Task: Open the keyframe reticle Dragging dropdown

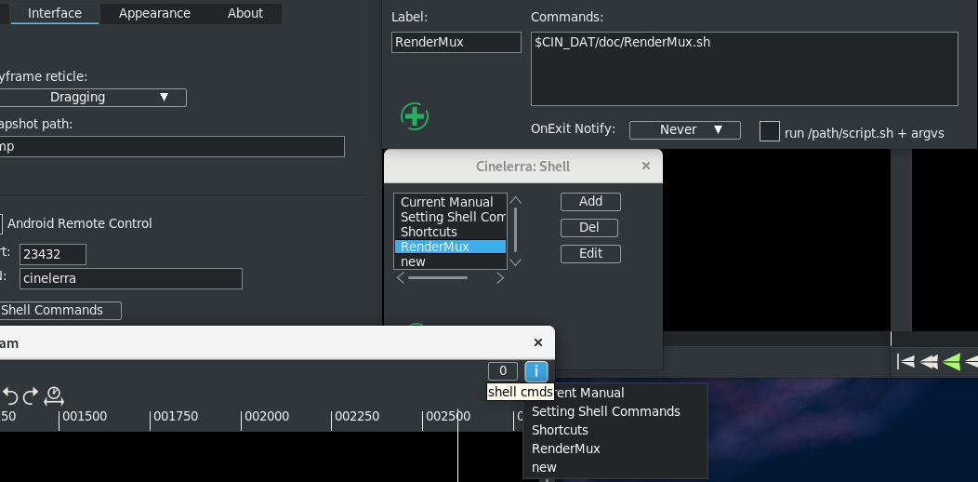Action: (x=93, y=97)
